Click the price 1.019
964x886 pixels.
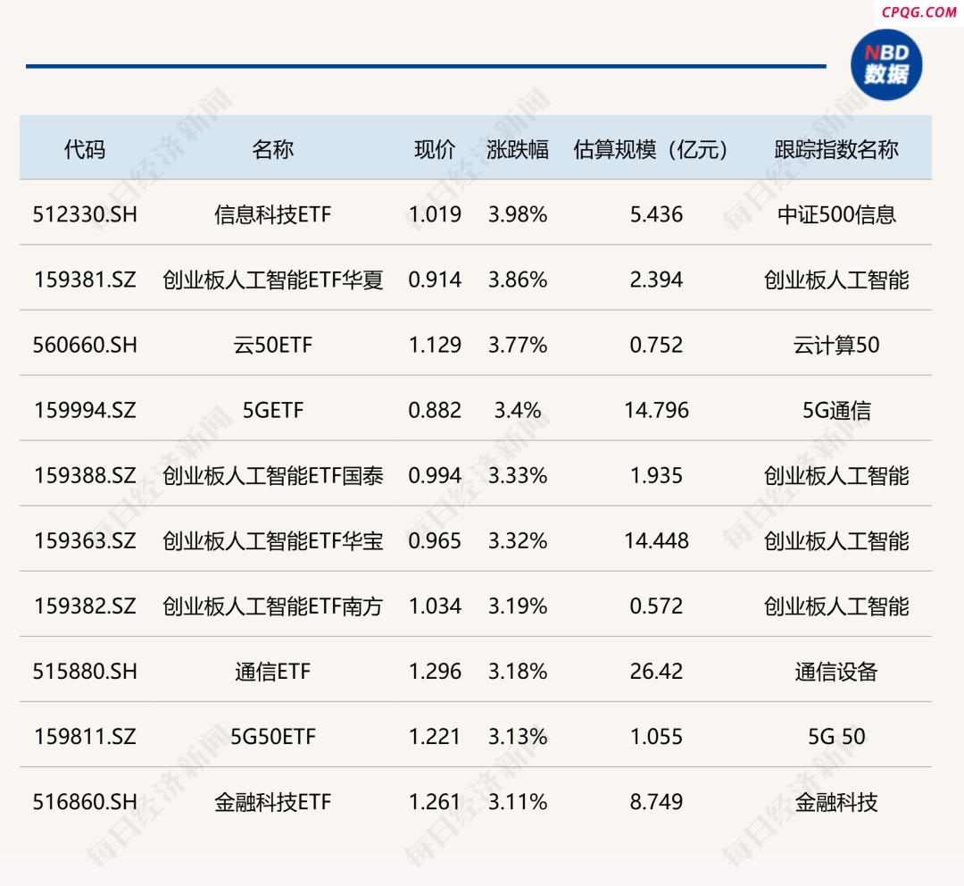[435, 214]
